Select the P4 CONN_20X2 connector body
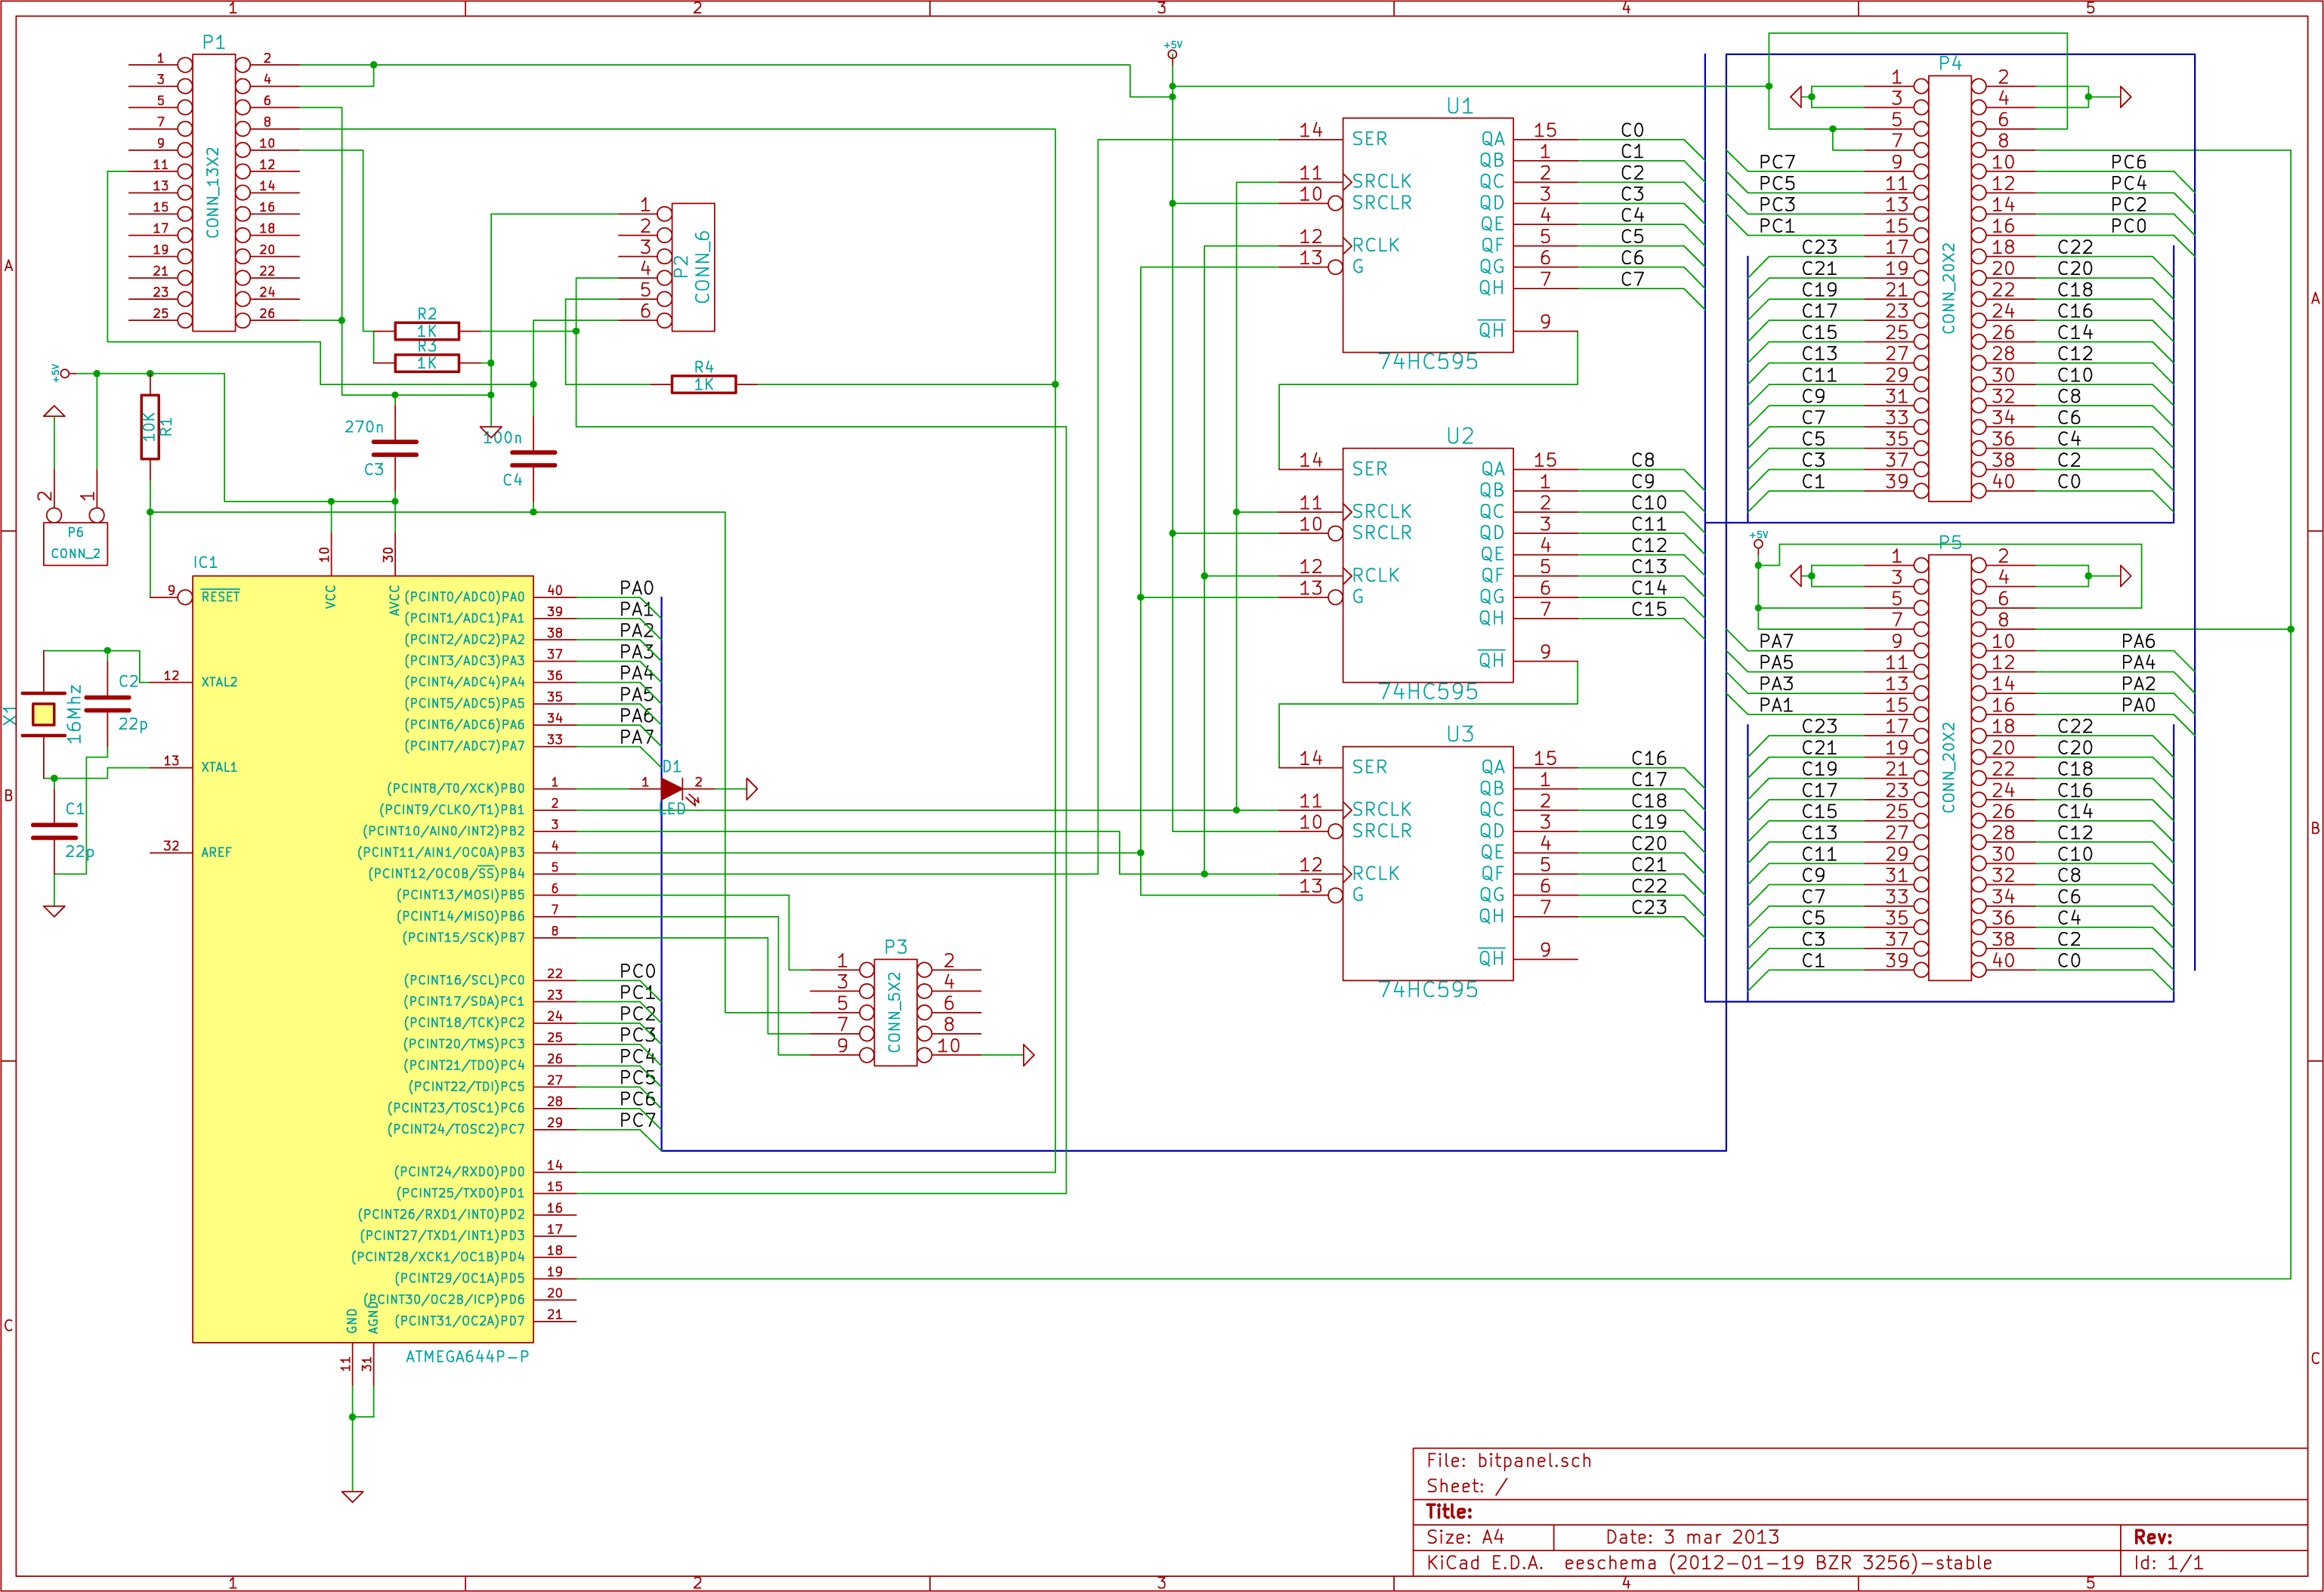Screen dimensions: 2324x1592 [1949, 288]
